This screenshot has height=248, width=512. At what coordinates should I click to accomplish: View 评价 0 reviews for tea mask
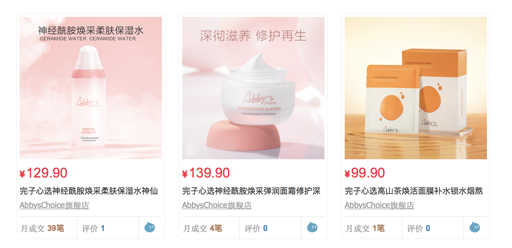419,228
